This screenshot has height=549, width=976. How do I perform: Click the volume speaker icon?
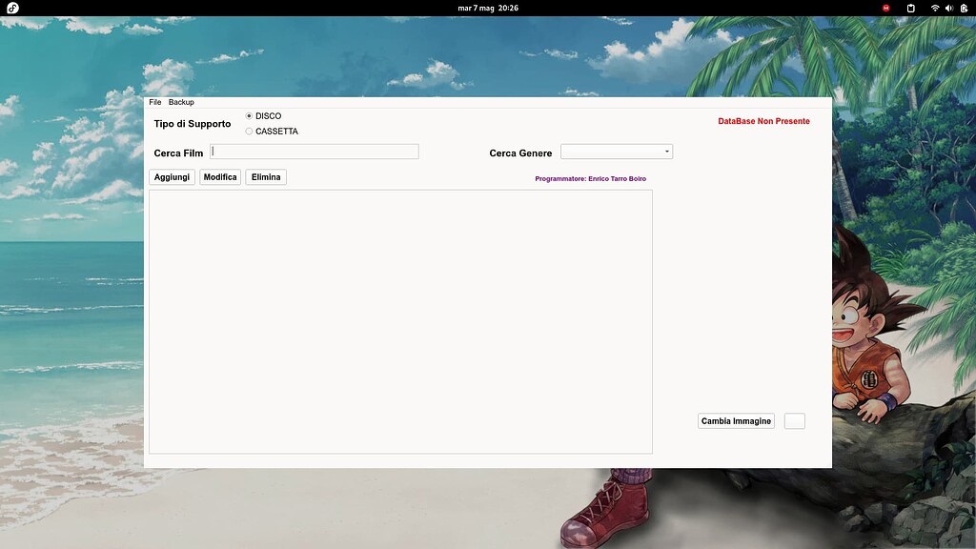click(x=949, y=8)
